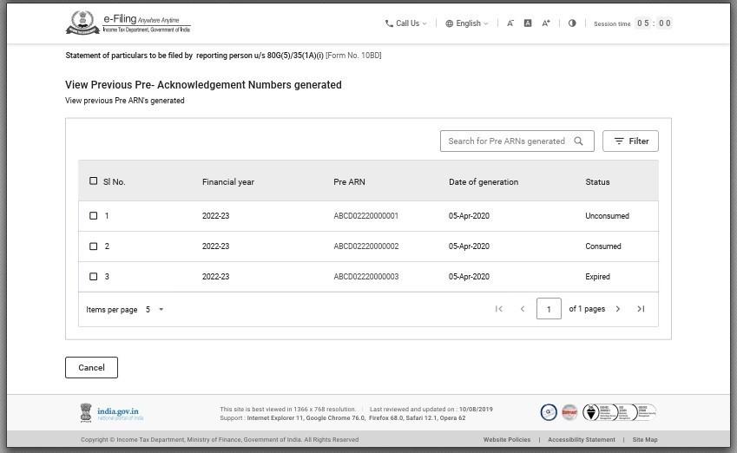This screenshot has height=453, width=737.
Task: Jump to the last page arrow
Action: tap(641, 309)
